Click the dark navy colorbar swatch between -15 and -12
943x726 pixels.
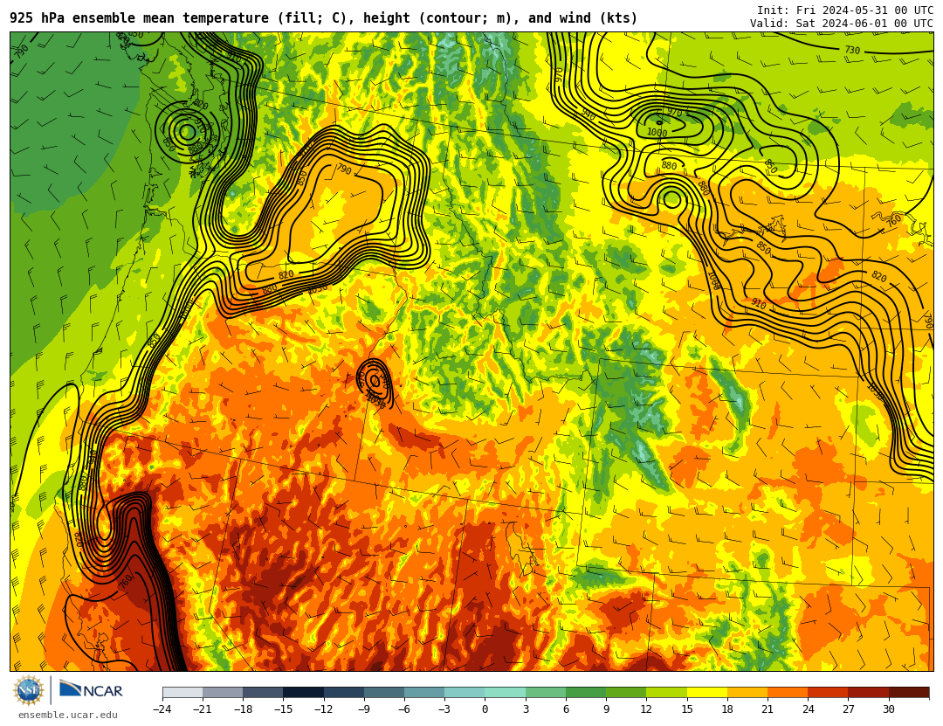click(303, 692)
